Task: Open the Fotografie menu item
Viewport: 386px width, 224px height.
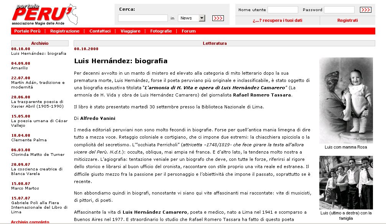Action: 161,31
